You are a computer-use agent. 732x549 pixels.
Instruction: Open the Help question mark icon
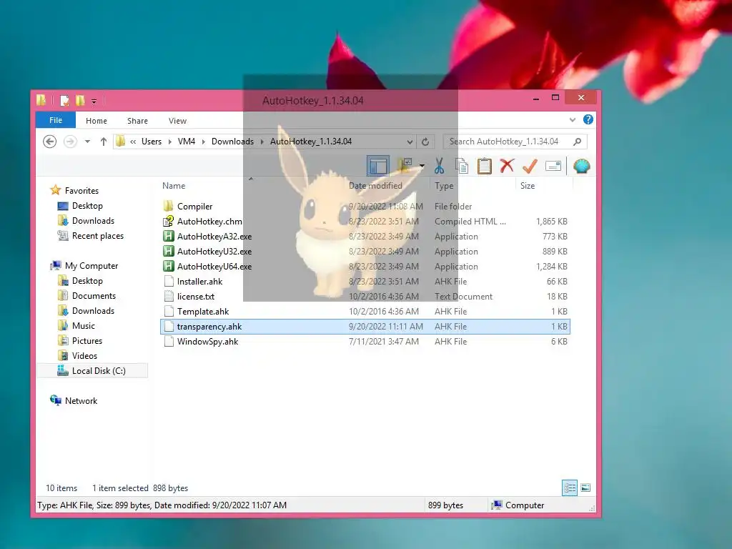(x=588, y=119)
